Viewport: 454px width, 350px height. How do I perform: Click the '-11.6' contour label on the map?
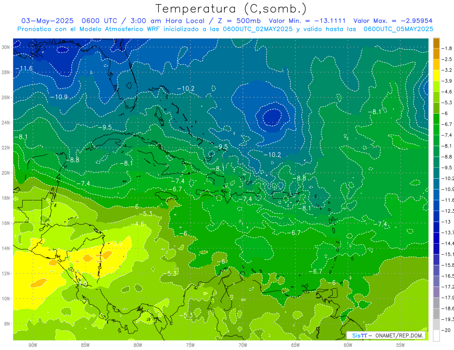tap(23, 68)
